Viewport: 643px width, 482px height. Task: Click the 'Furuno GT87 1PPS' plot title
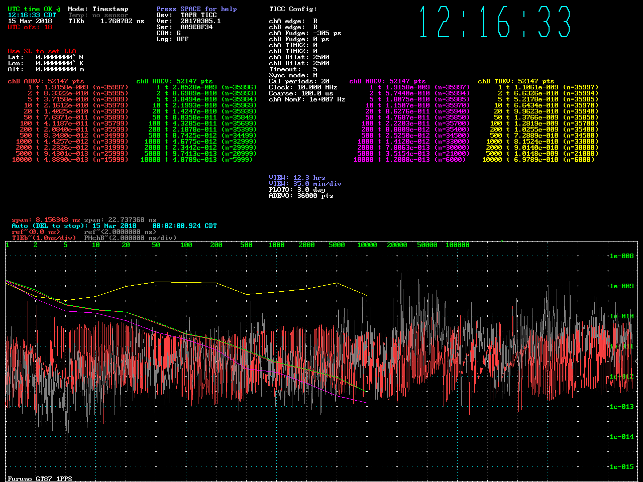40,478
